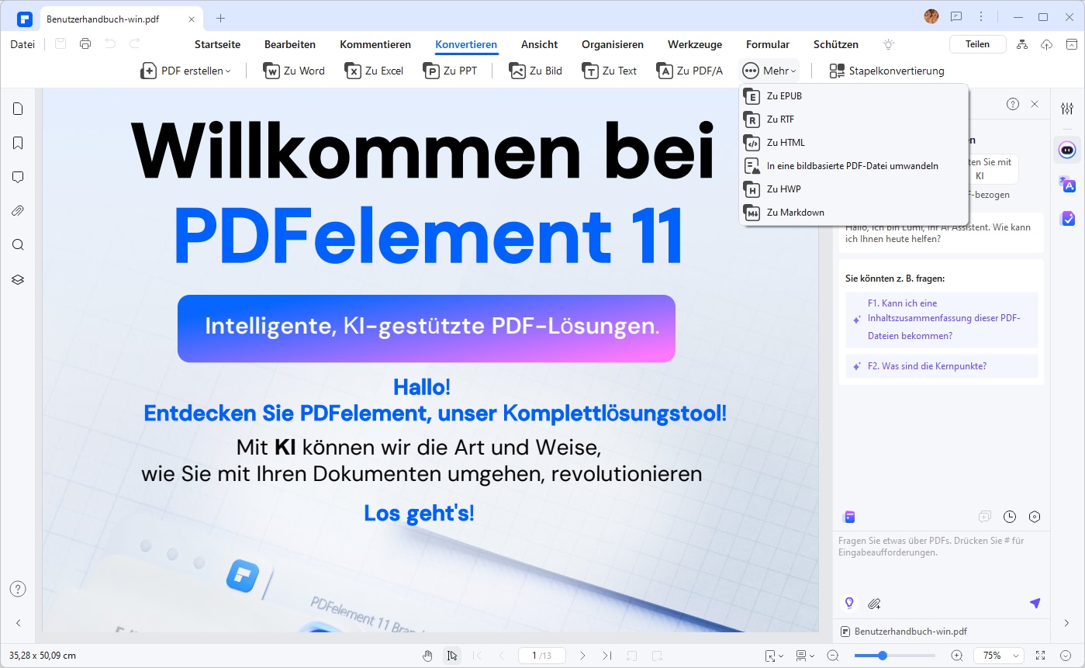
Task: Select the hand pan tool
Action: pos(427,656)
